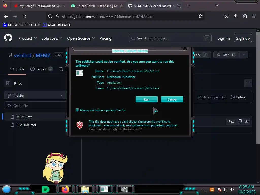Viewport: 260px width, 195px height.
Task: Show site security lock info
Action: 57,17
